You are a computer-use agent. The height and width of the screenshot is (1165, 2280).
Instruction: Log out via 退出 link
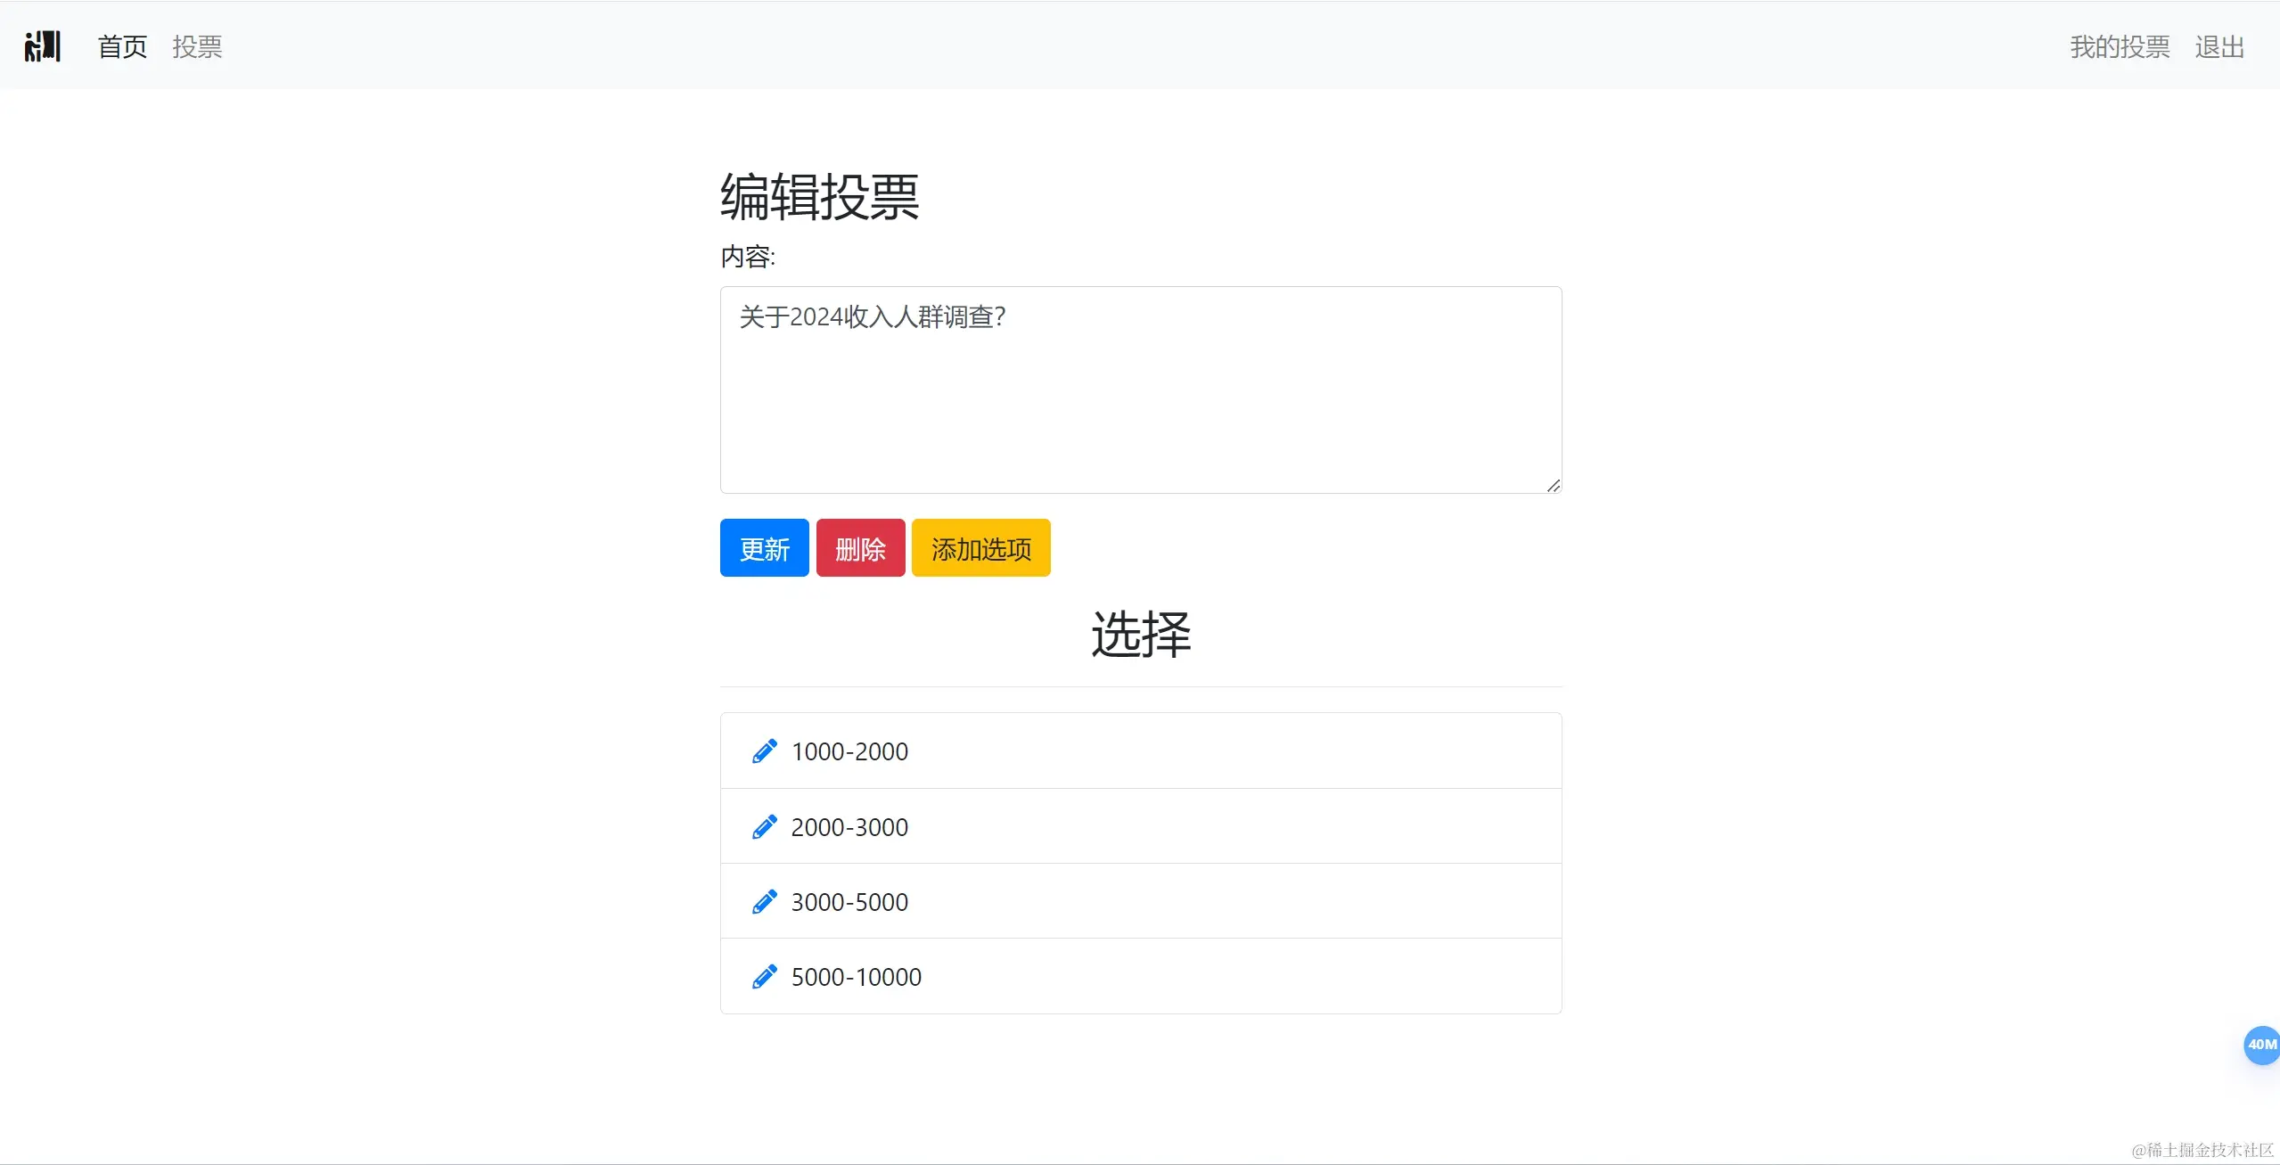(2218, 46)
